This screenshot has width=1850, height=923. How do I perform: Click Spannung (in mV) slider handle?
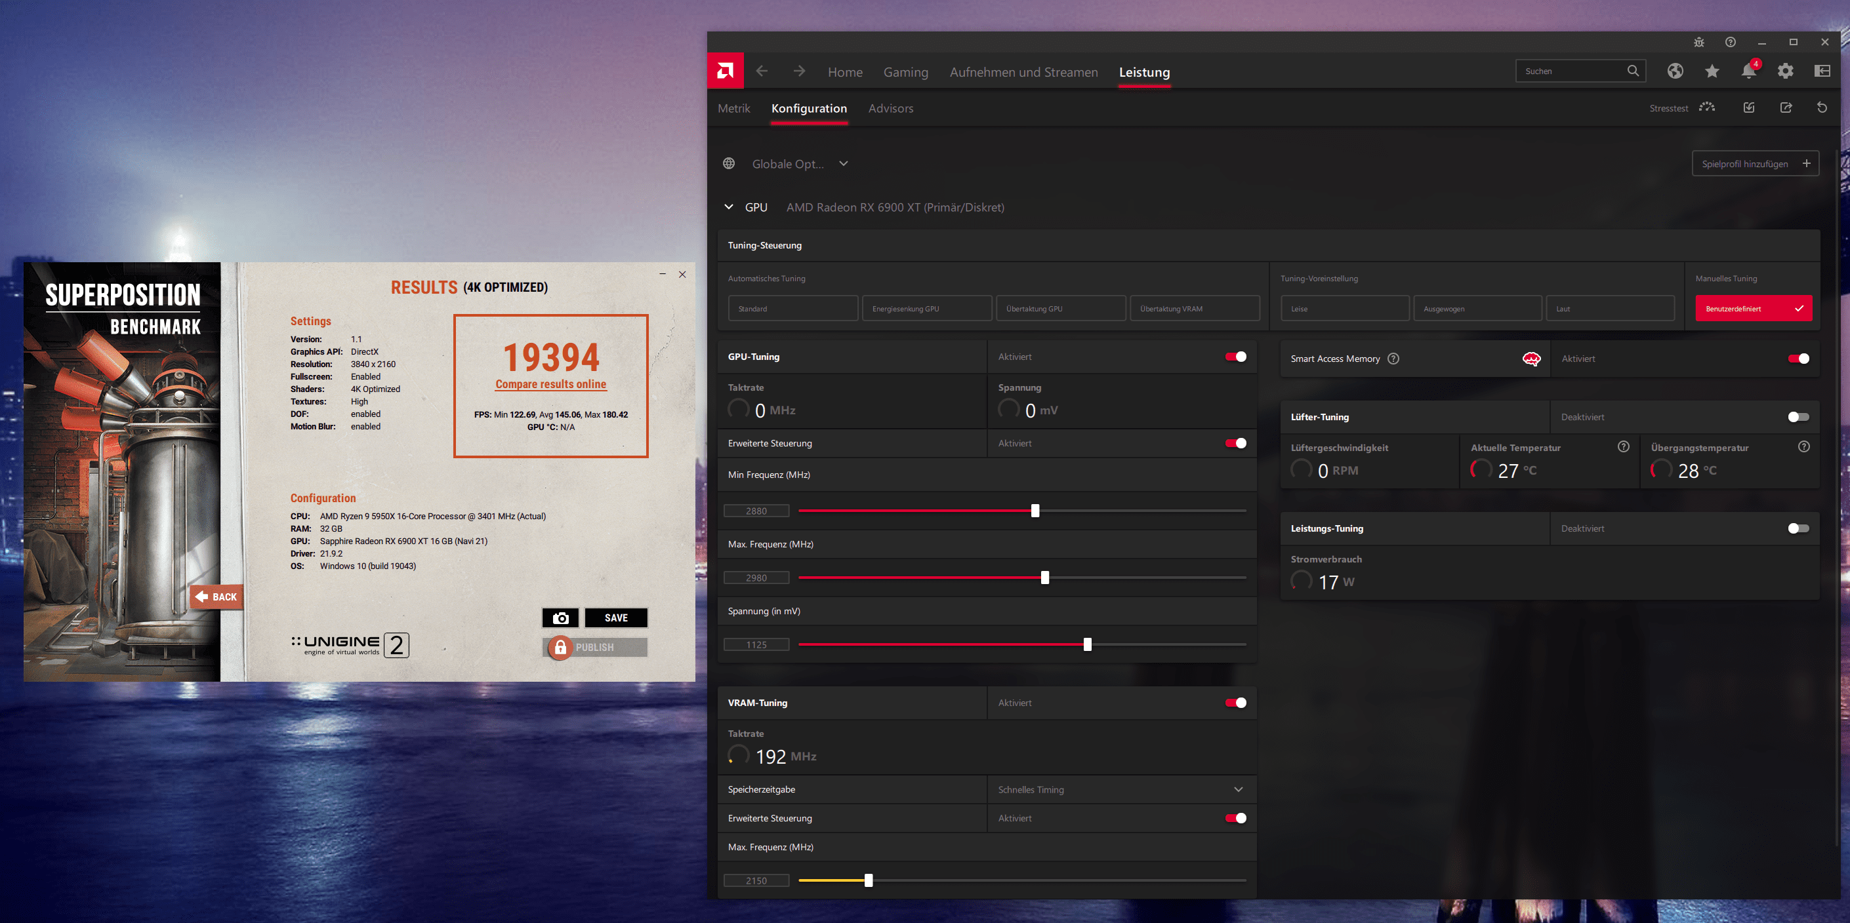click(x=1087, y=644)
